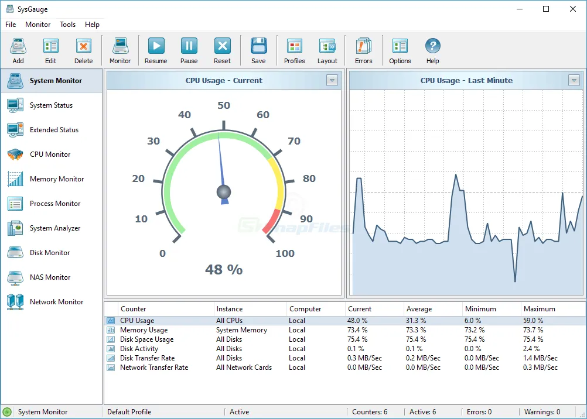Viewport: 587px width, 419px height.
Task: Click the CPU Usage last minute line chart
Action: [467, 194]
